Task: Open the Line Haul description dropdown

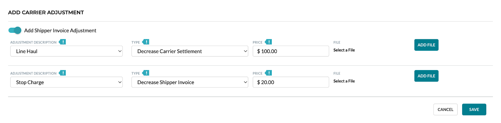Action: (x=66, y=51)
